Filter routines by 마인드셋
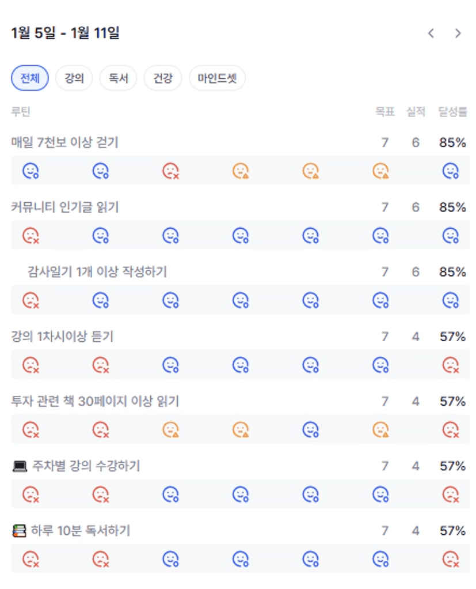This screenshot has width=476, height=589. pyautogui.click(x=217, y=78)
